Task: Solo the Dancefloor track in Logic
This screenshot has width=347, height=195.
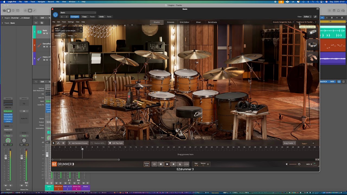Action: 47,47
